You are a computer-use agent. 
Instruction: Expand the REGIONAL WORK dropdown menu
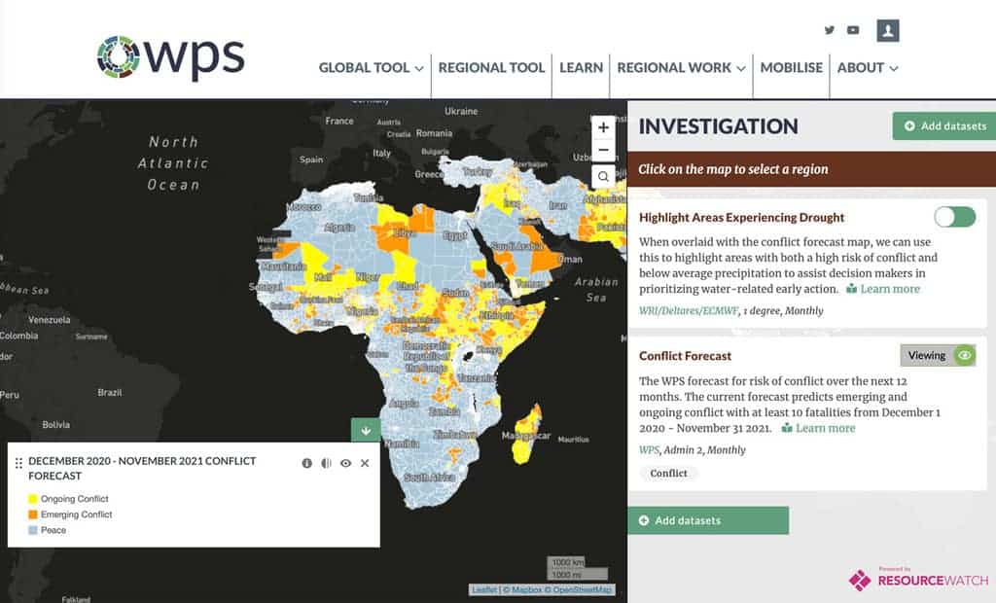click(681, 68)
